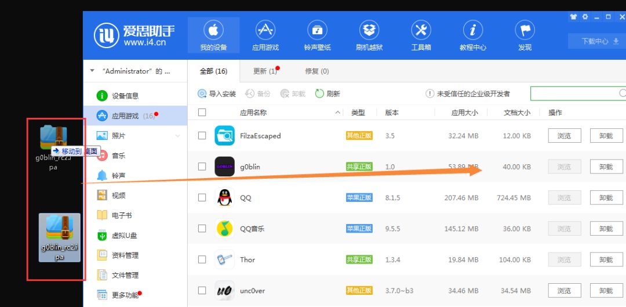
Task: Click the QQ penguin app icon
Action: (x=225, y=197)
